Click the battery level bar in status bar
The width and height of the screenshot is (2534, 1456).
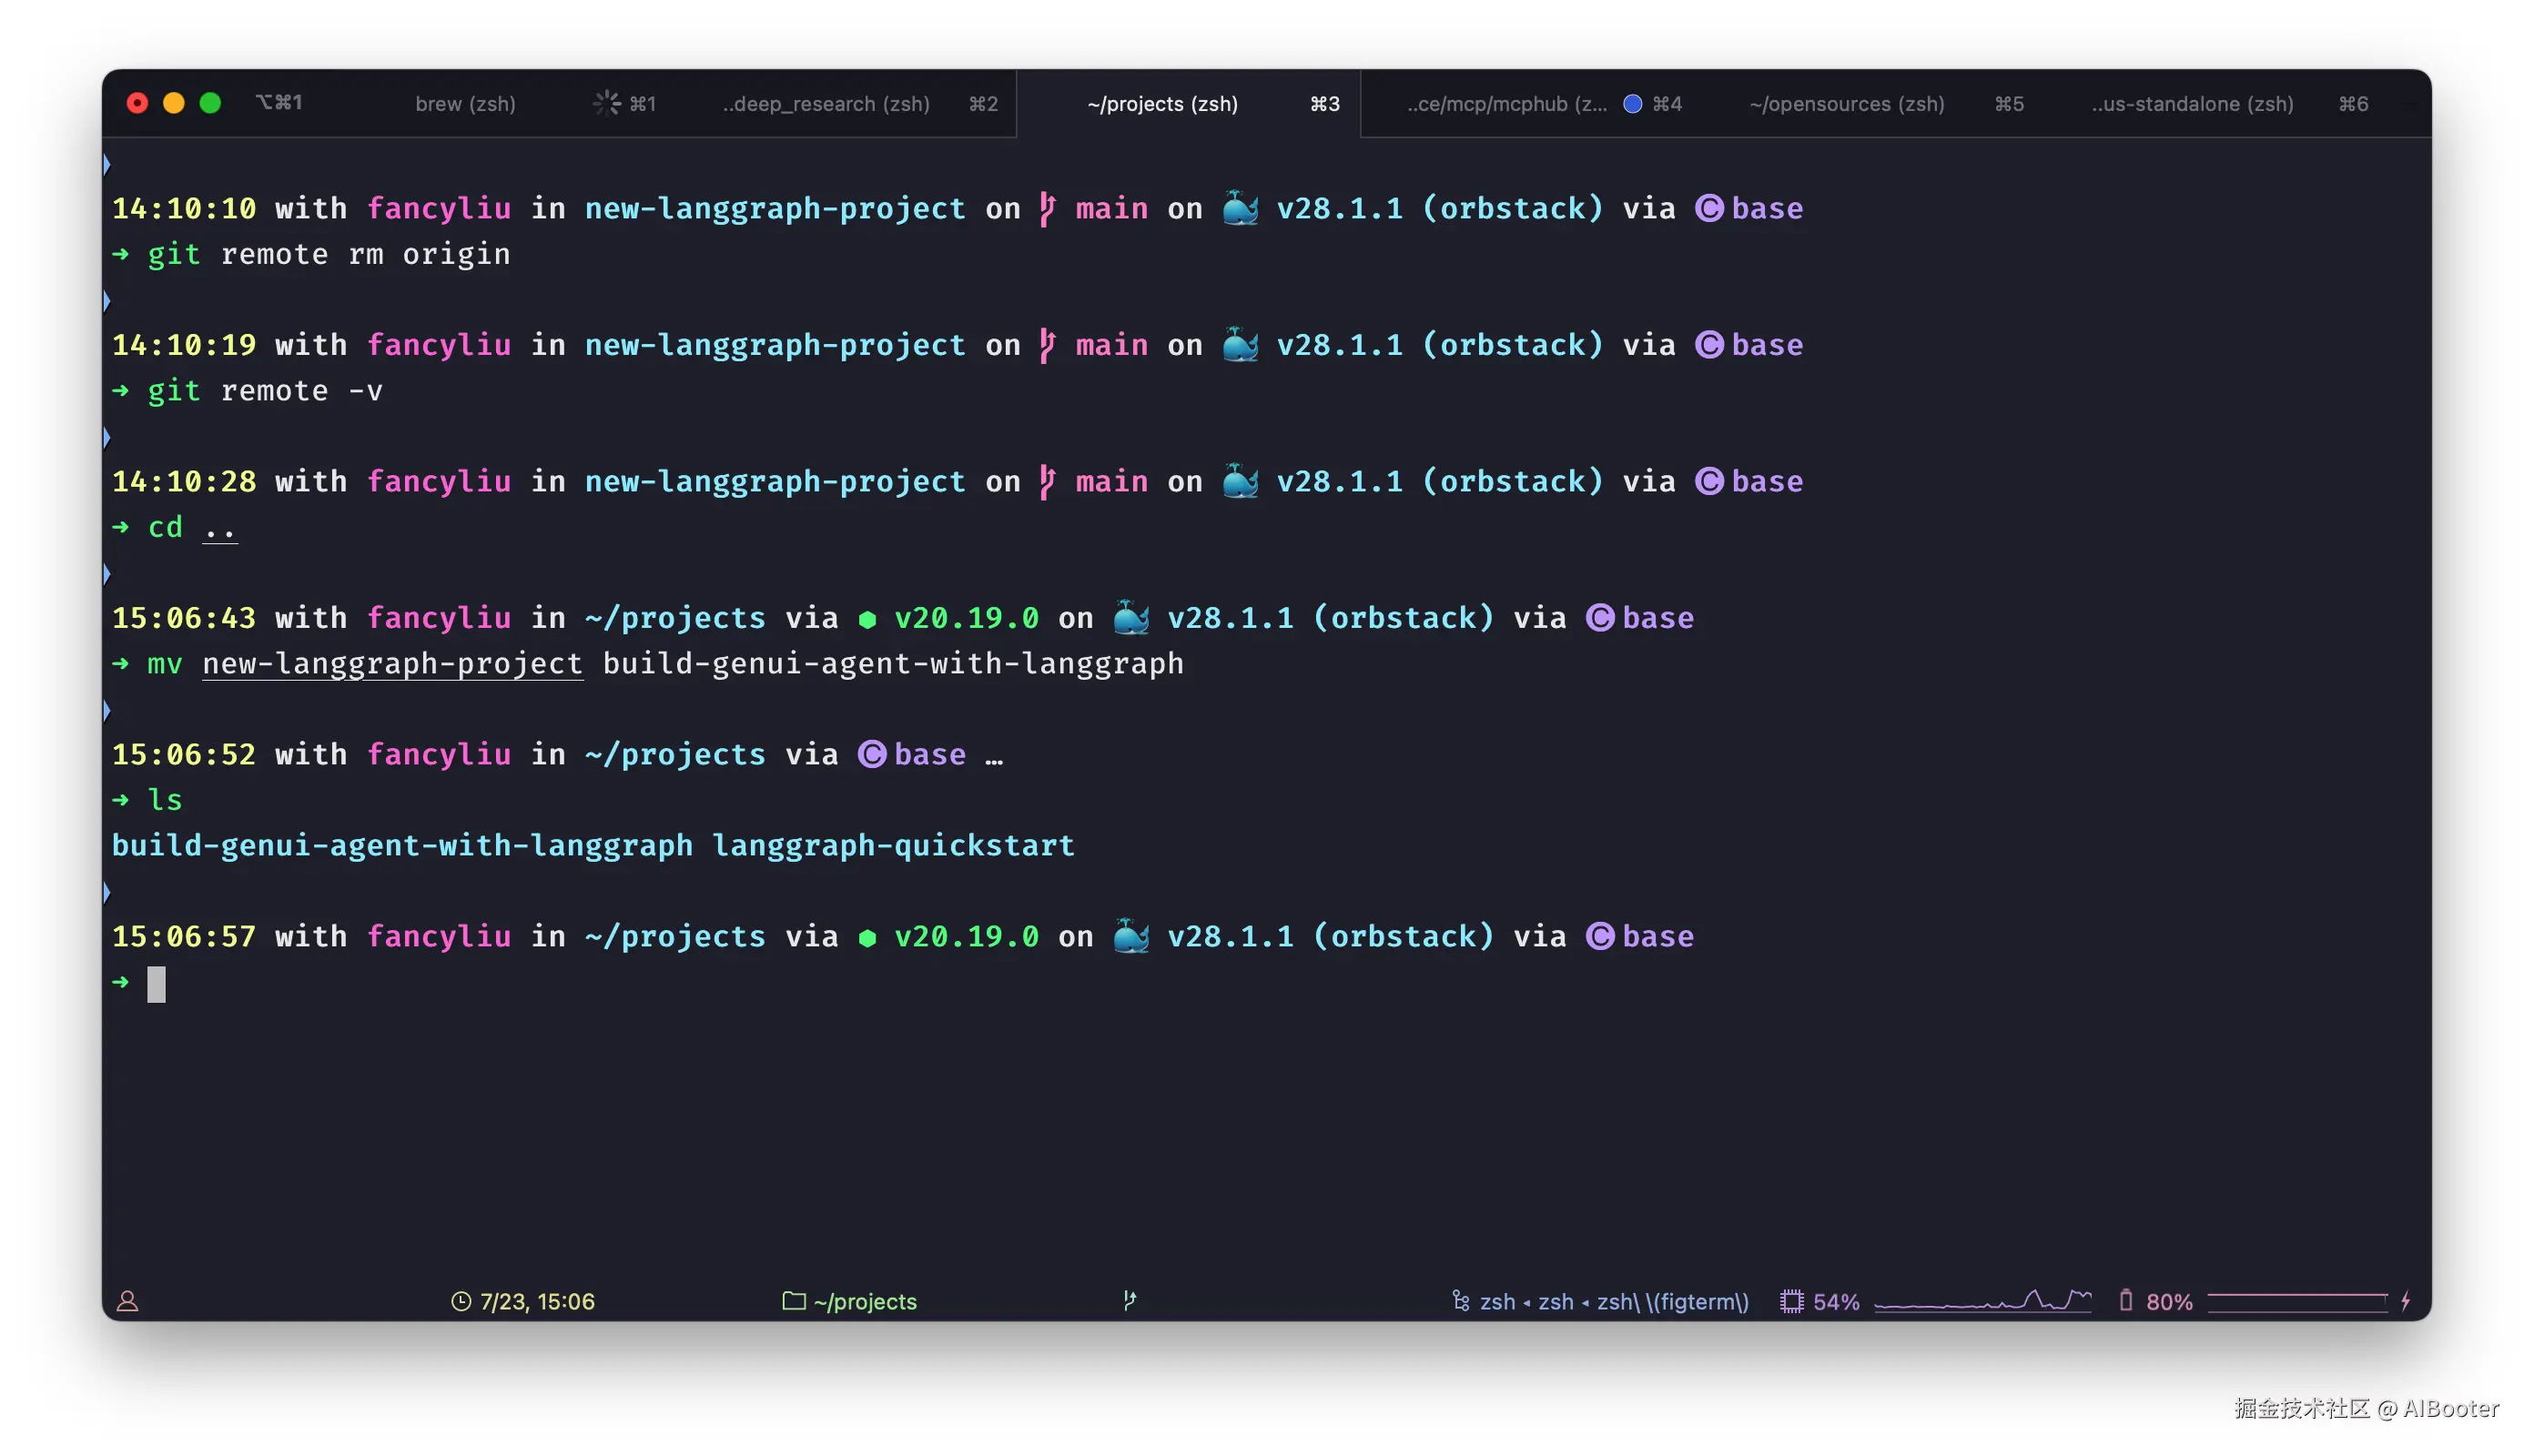pos(2298,1301)
